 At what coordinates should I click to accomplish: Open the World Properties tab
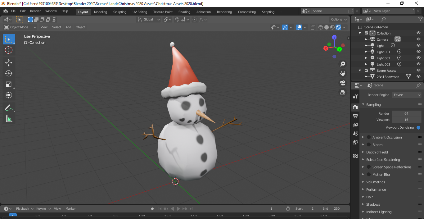[x=355, y=142]
